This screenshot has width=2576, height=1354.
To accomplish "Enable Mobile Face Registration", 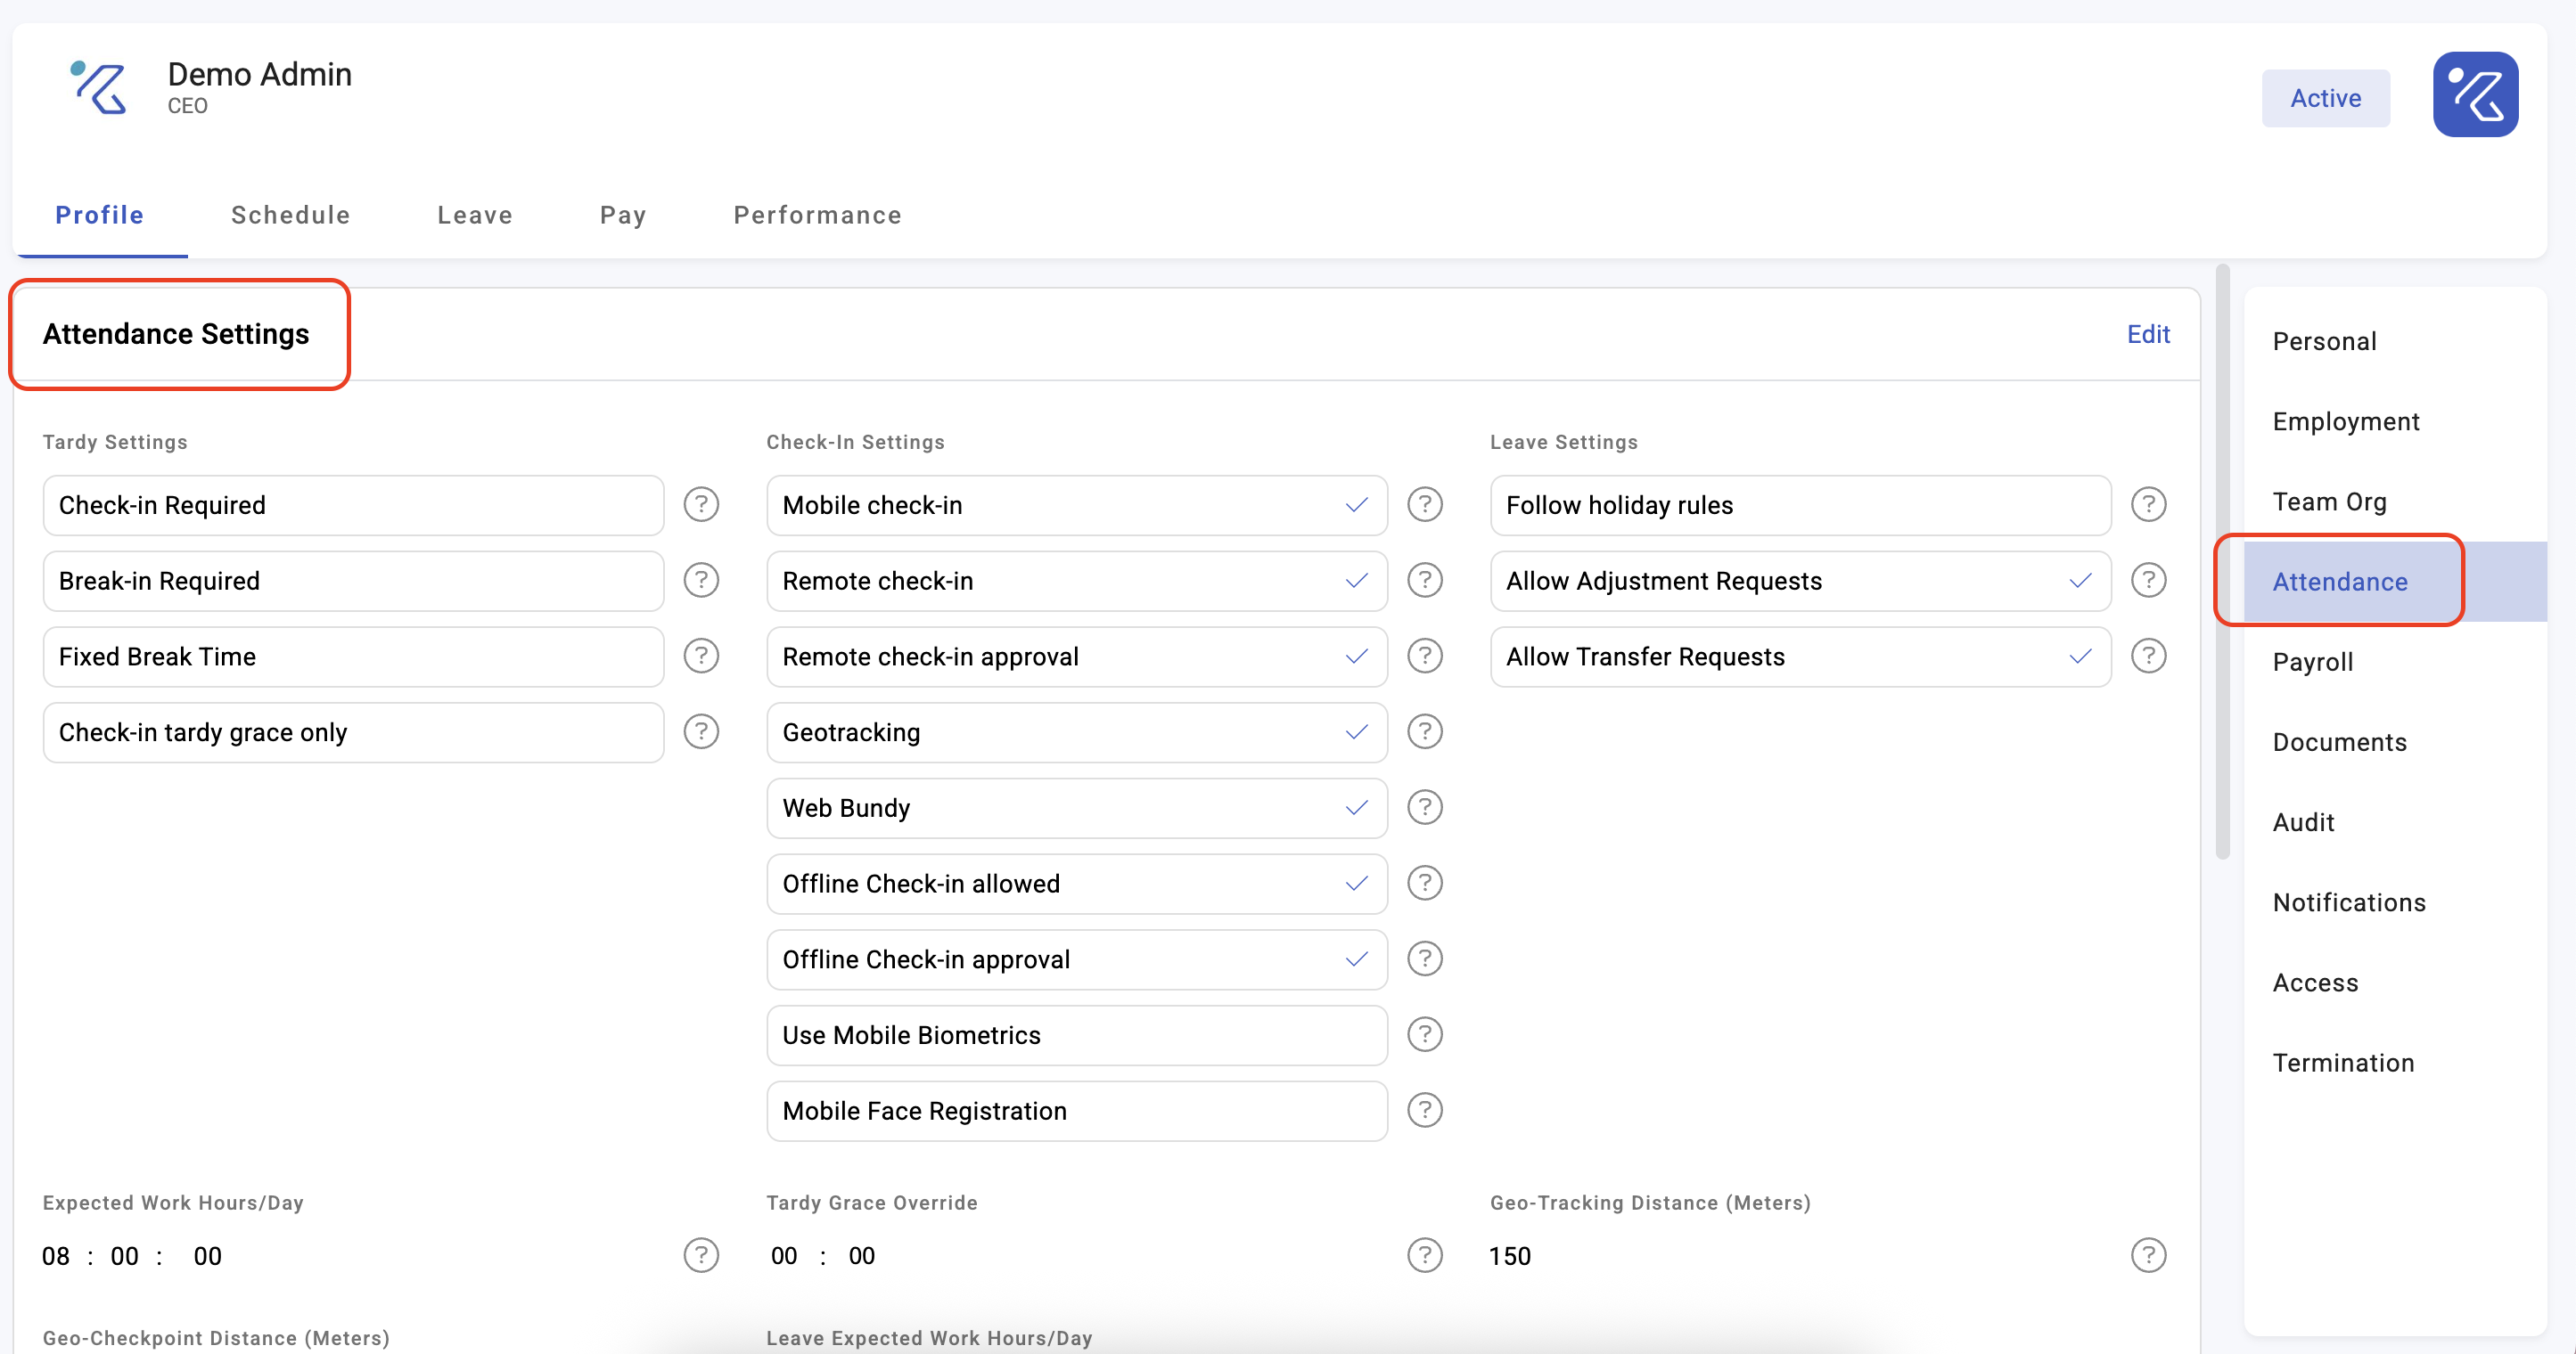I will pos(1077,1111).
